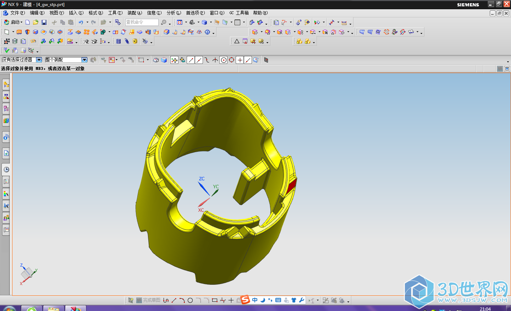Open GC Toolkit menu
This screenshot has height=311, width=511.
[239, 13]
